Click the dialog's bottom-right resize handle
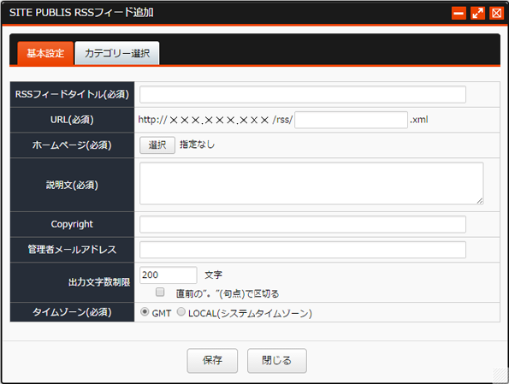The height and width of the screenshot is (384, 509). pos(500,375)
